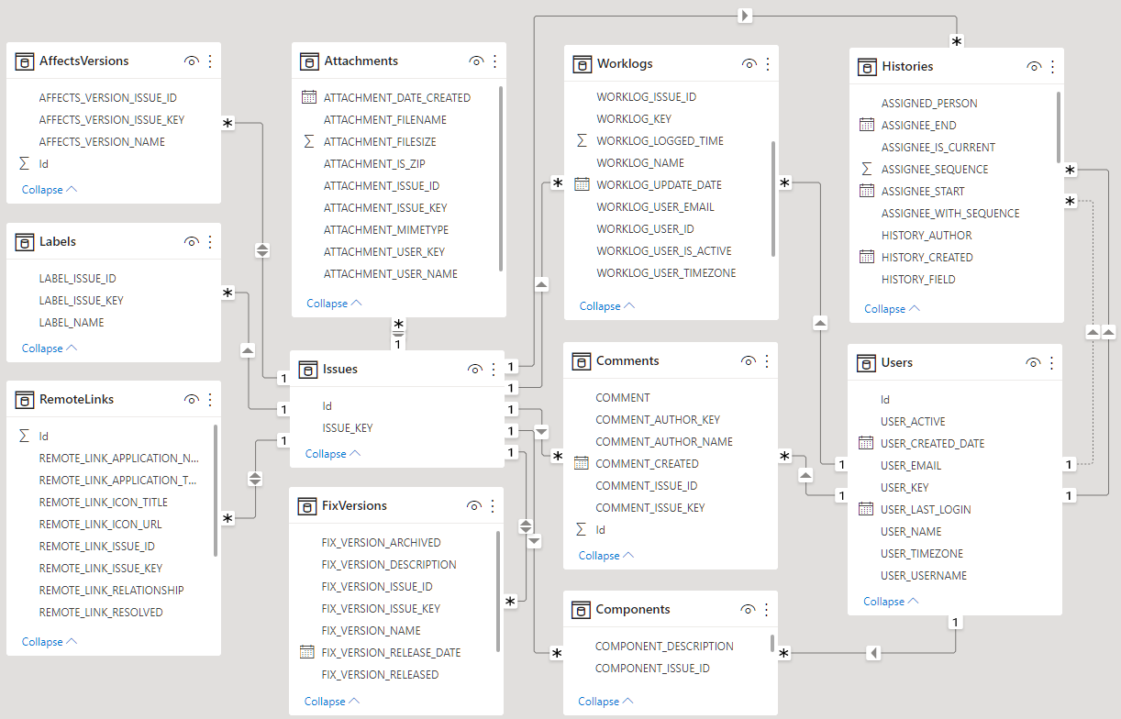Toggle visibility of the AffectsVersions table
Screen dimensions: 1121x719
tap(191, 61)
